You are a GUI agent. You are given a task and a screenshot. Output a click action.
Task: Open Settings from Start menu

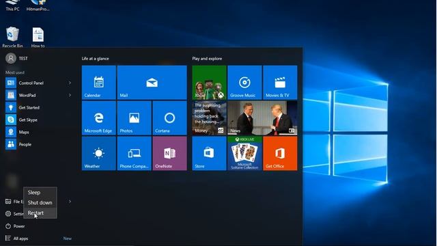[14, 214]
